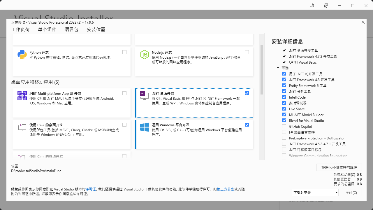
Task: Click the .NET 桌面开发工具 included item
Action: pos(303,50)
